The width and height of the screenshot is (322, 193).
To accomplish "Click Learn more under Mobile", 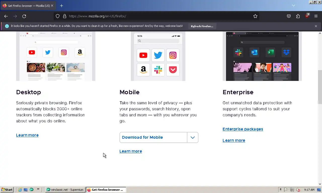I will coord(131,151).
